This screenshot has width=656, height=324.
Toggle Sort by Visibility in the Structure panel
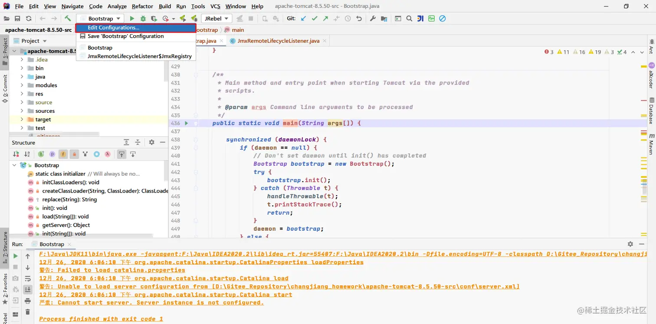click(x=16, y=154)
